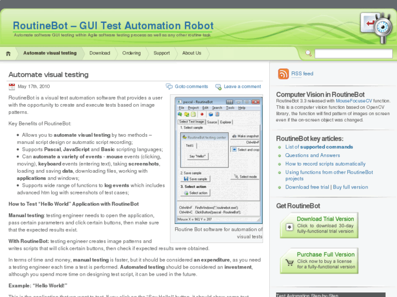The height and width of the screenshot is (297, 397).
Task: Click the Computer Vision in RoutineBot heading
Action: click(320, 94)
